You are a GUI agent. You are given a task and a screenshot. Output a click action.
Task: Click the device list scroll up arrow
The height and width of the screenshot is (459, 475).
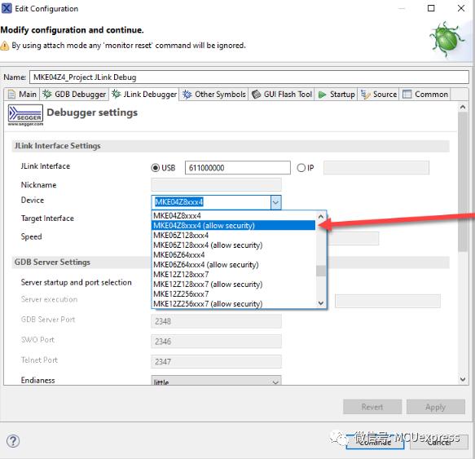321,216
